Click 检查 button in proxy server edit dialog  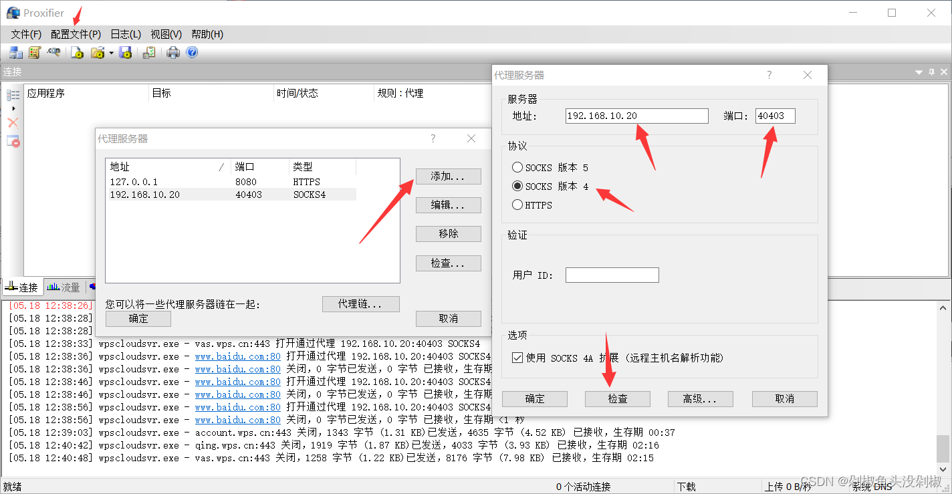click(618, 399)
